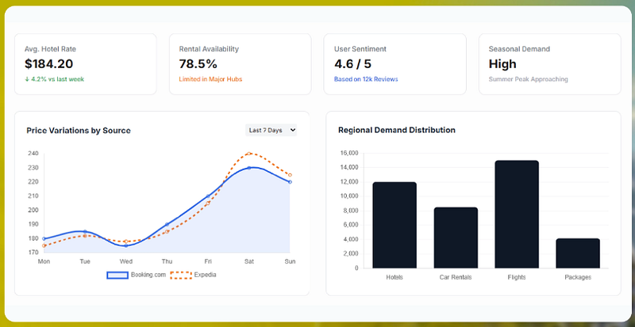Viewport: 635px width, 327px height.
Task: Select the Hotels bar in demand chart
Action: [x=394, y=225]
